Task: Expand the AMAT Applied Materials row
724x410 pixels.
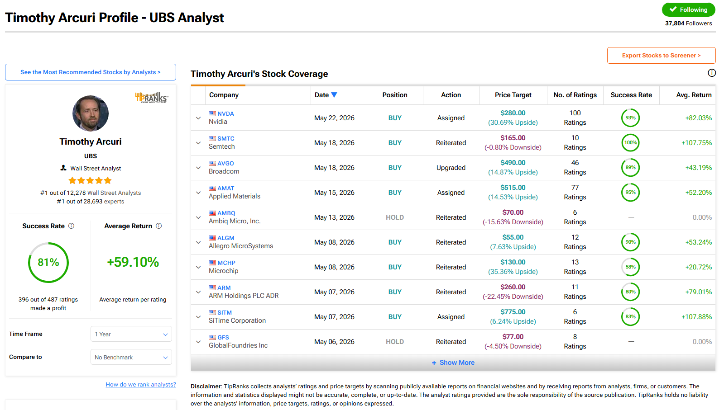Action: coord(198,193)
